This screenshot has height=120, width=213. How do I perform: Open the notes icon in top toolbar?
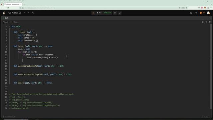pyautogui.click(x=119, y=13)
